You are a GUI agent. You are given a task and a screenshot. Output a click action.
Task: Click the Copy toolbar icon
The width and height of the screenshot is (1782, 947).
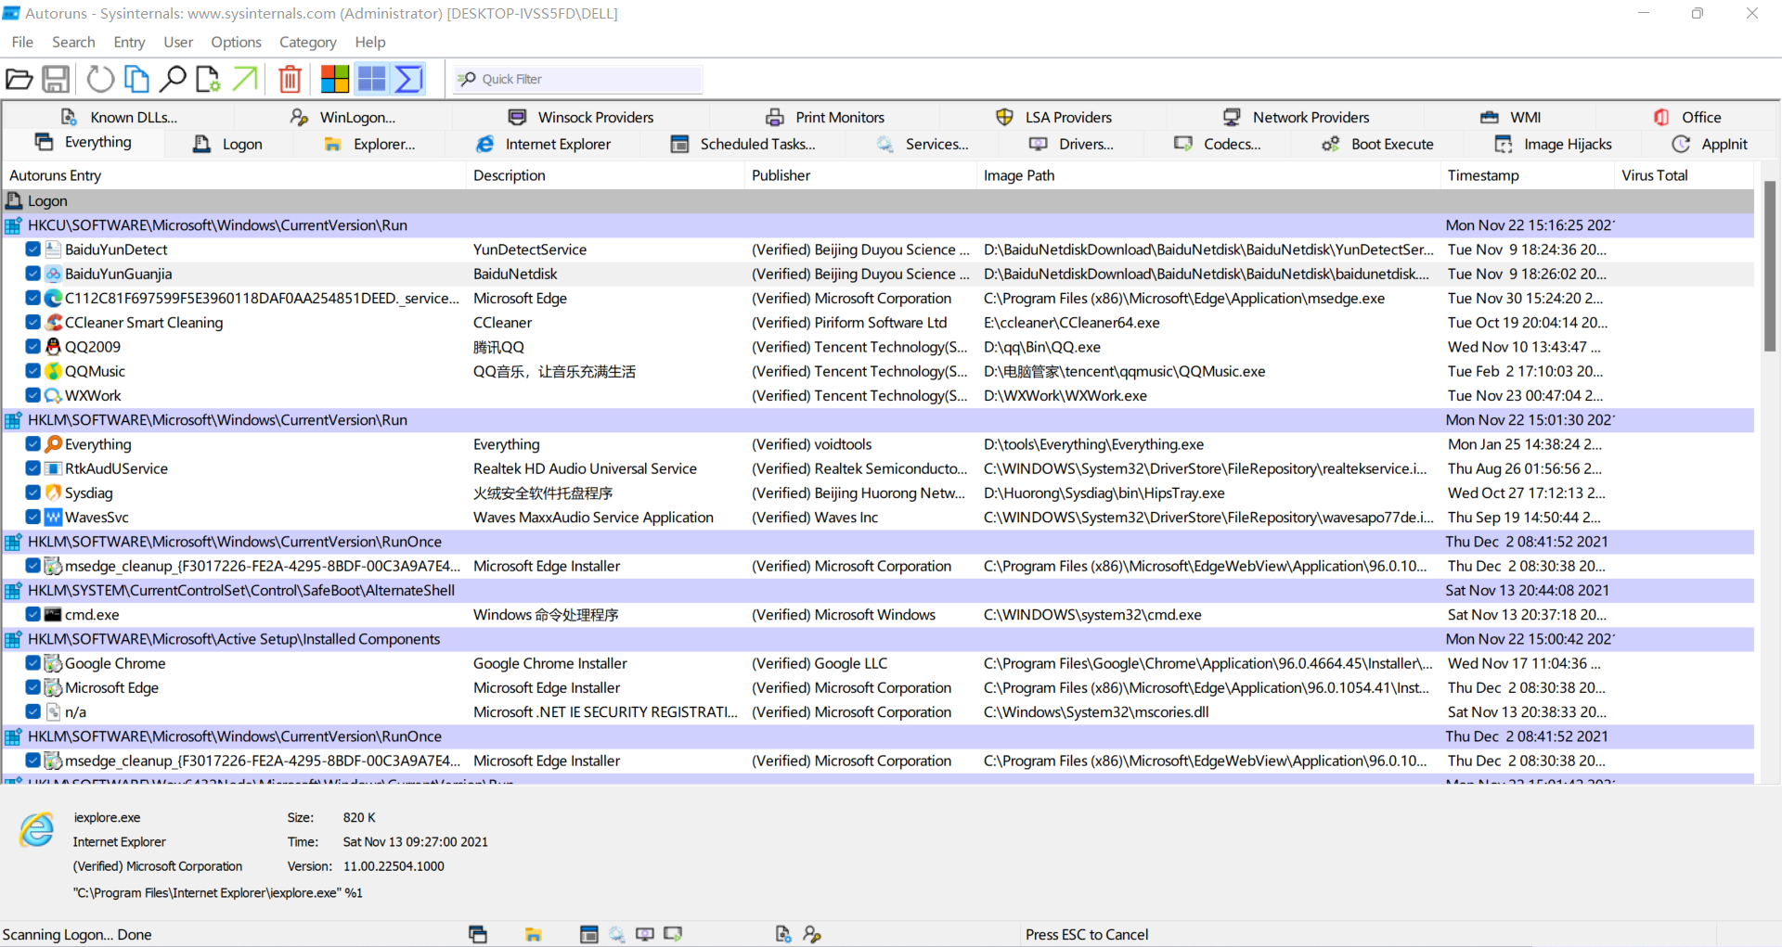136,80
